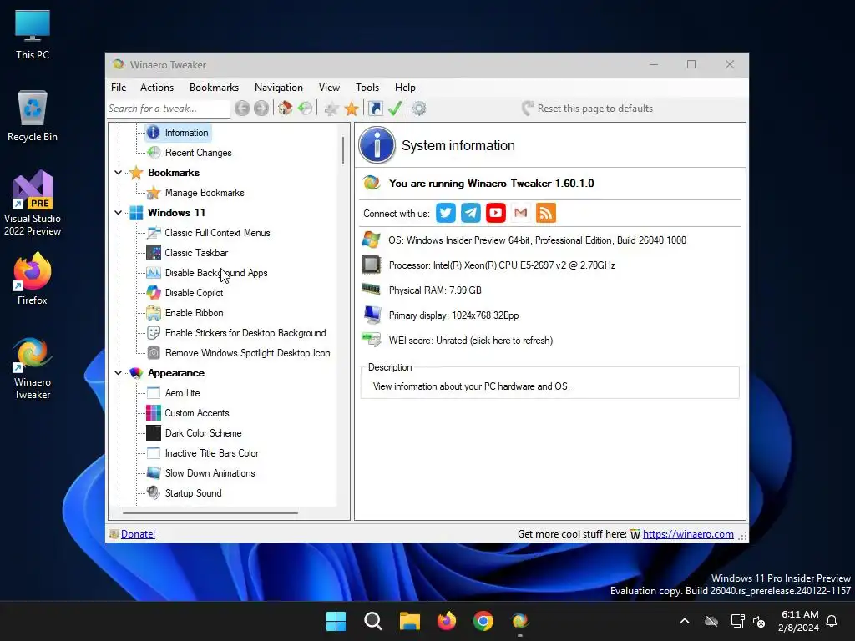Image resolution: width=855 pixels, height=641 pixels.
Task: Open settings via gear toolbar icon
Action: [x=419, y=109]
